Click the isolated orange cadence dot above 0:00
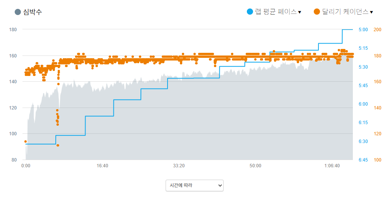 [26, 141]
